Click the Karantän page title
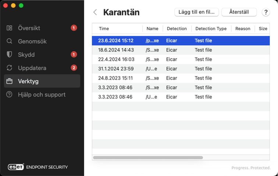 (121, 12)
